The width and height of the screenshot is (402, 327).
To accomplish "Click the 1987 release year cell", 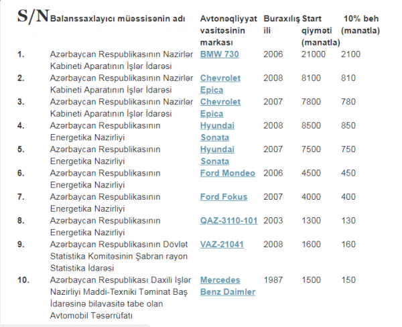I will point(273,280).
